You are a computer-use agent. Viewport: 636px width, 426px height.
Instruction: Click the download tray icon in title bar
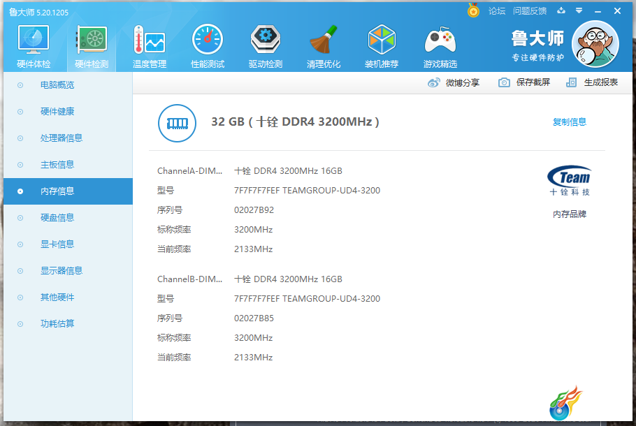[x=561, y=10]
